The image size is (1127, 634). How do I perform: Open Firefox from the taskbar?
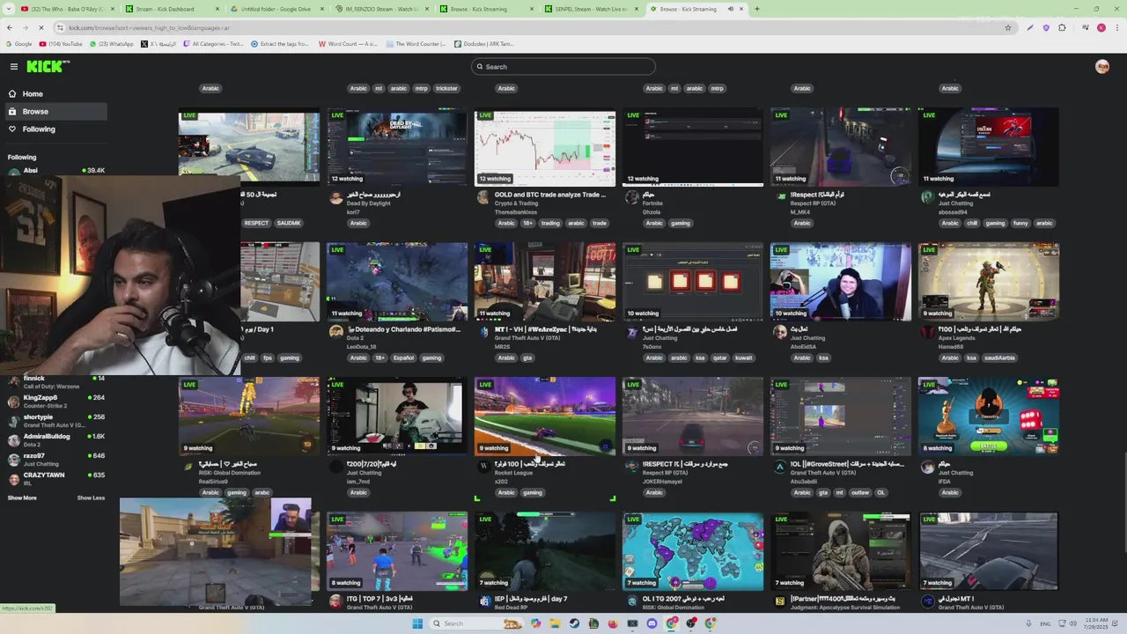[x=613, y=623]
